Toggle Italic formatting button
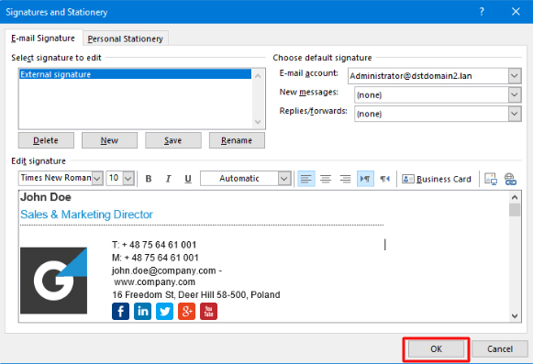Image resolution: width=533 pixels, height=364 pixels. (x=168, y=179)
